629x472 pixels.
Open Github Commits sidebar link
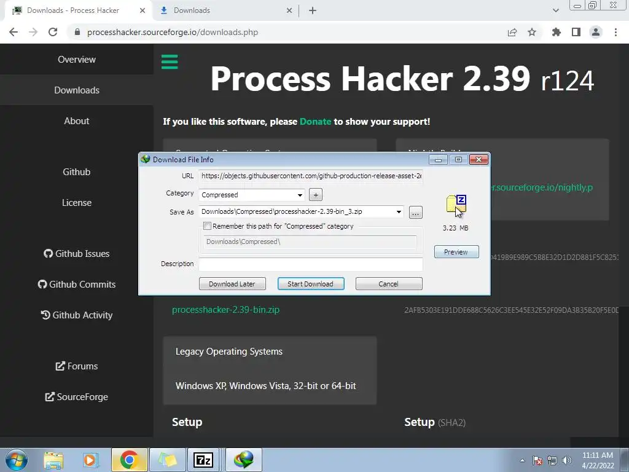pos(77,284)
